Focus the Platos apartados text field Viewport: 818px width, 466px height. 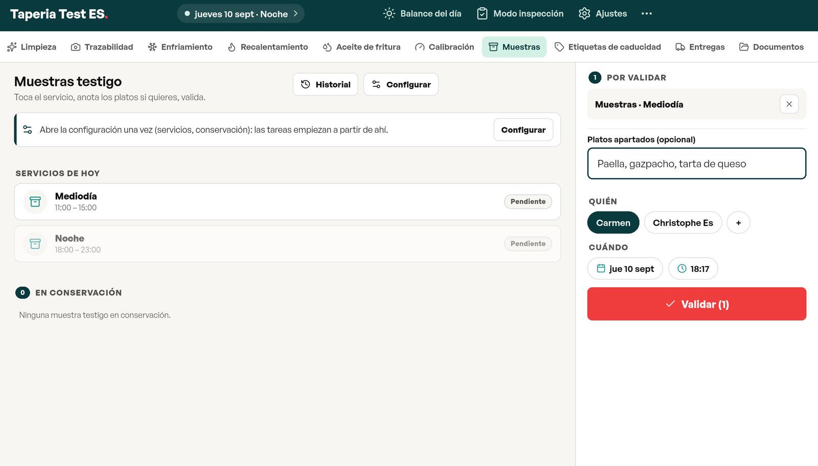coord(696,164)
